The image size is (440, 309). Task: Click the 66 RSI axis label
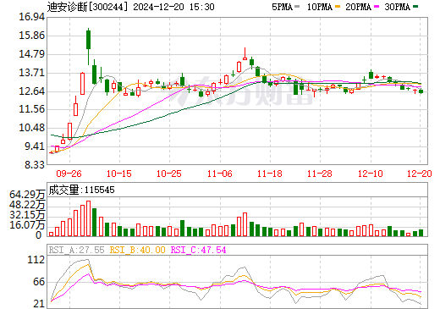(39, 282)
